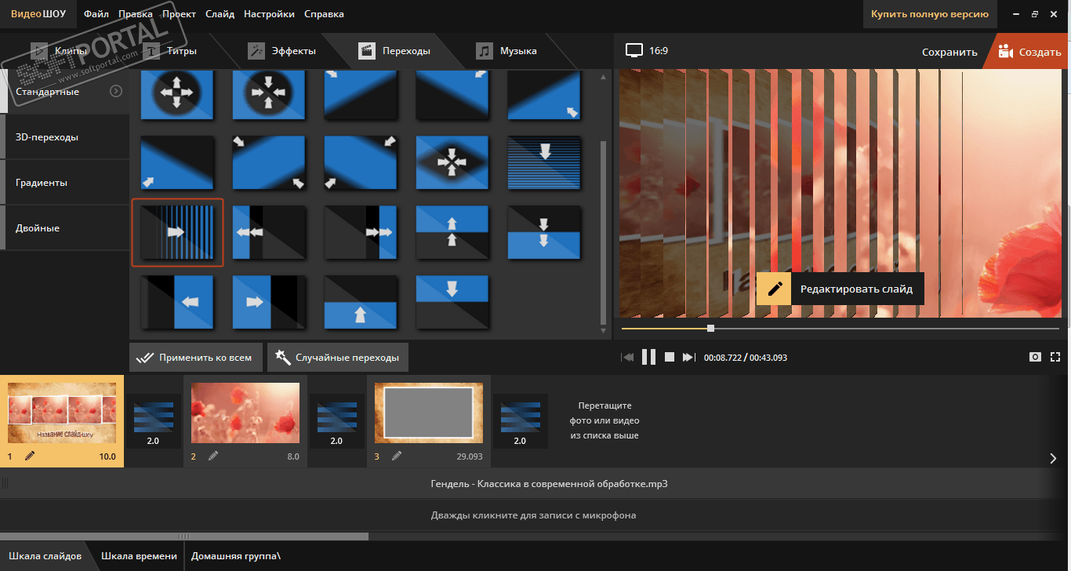Switch to the Клипы tab
Screen dimensions: 1071x571
pos(59,51)
